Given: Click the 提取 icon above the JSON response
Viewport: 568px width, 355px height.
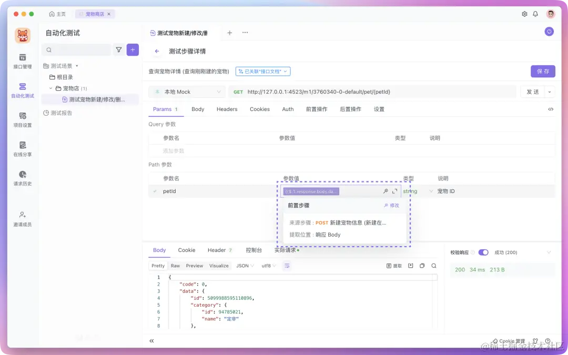Looking at the screenshot, I should pyautogui.click(x=394, y=266).
